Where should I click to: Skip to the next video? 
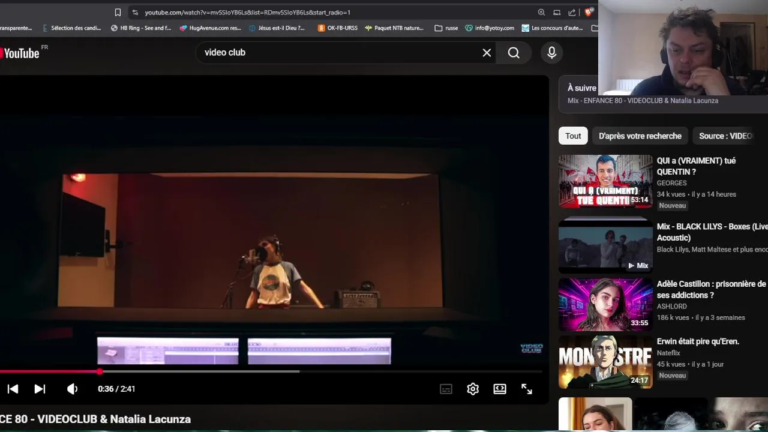[40, 389]
